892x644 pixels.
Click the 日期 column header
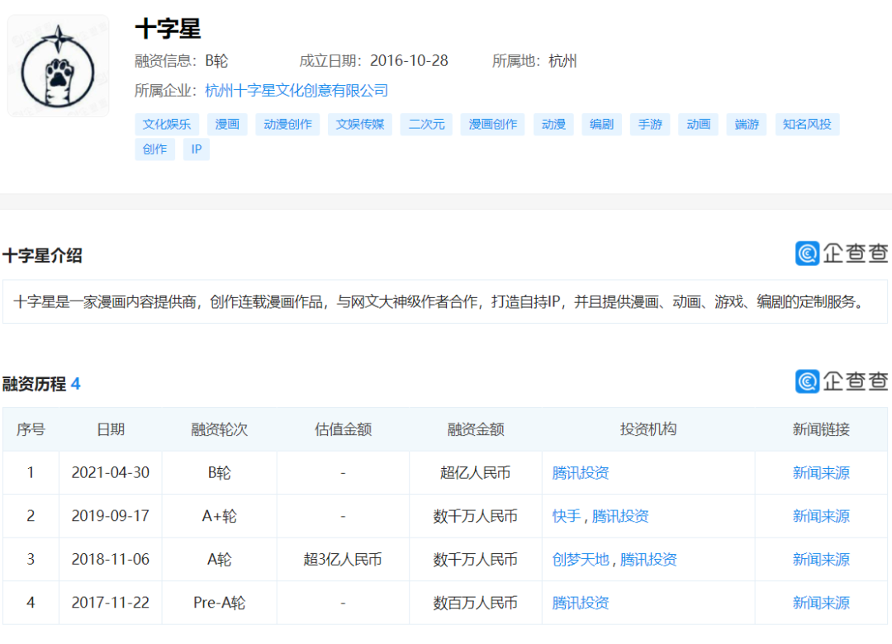111,429
